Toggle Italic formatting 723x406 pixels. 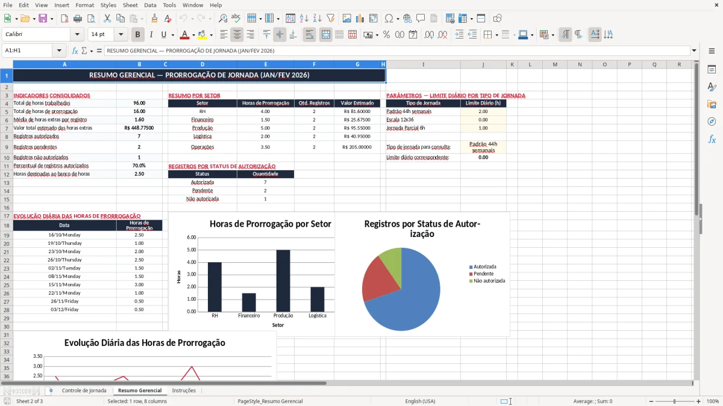pyautogui.click(x=151, y=35)
